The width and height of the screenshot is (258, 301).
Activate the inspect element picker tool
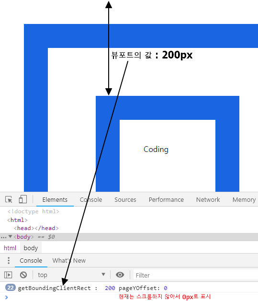tap(9, 199)
